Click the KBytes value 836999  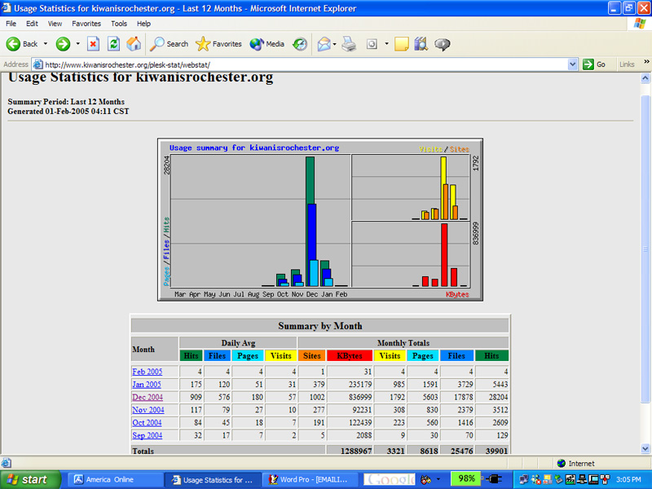point(360,397)
